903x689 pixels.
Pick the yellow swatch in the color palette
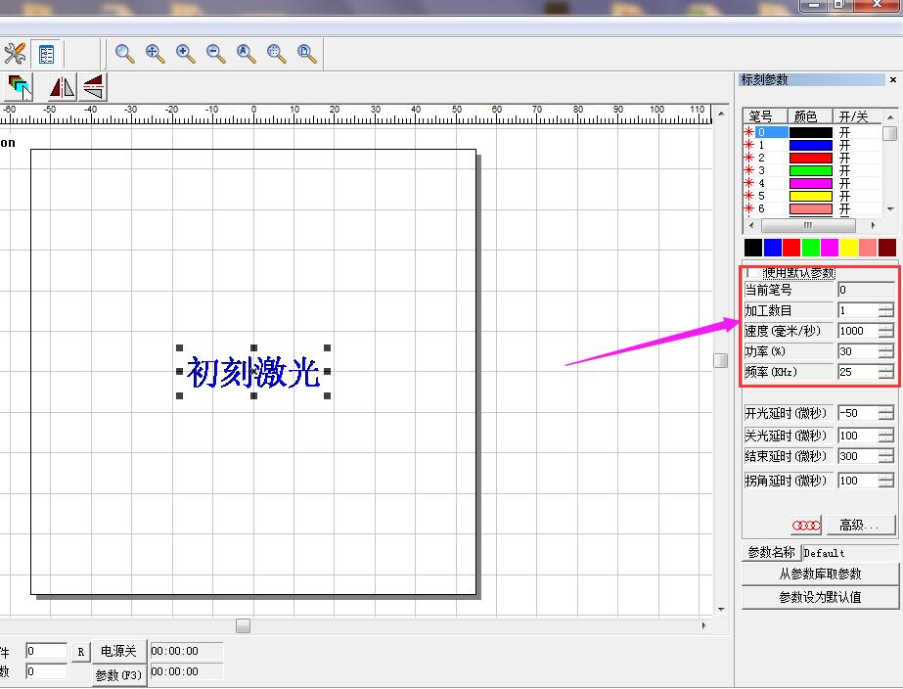848,248
